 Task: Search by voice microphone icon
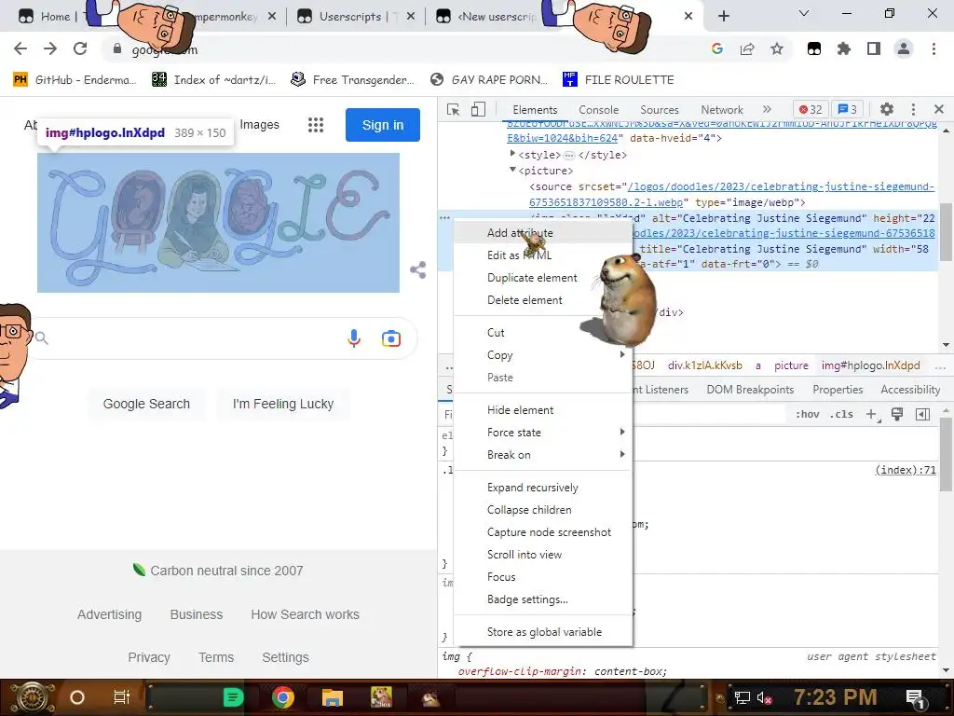click(354, 337)
